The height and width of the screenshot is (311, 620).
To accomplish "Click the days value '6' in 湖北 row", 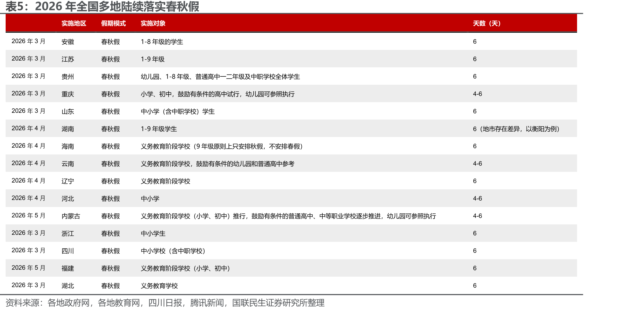I will pos(475,286).
